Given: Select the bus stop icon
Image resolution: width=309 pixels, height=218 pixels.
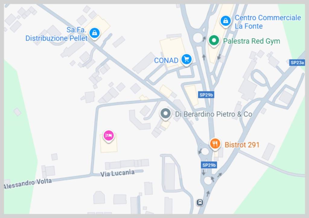Looking at the screenshot, I should point(200,202).
